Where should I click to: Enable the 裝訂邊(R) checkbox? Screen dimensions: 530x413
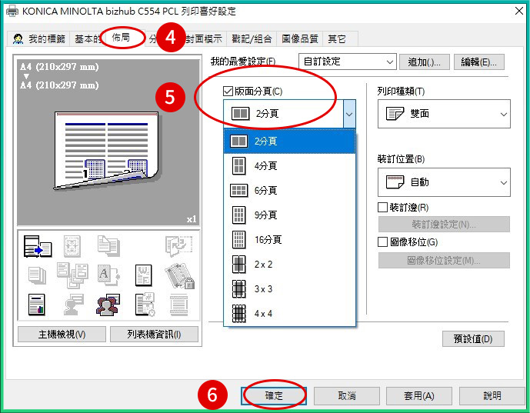pos(382,207)
